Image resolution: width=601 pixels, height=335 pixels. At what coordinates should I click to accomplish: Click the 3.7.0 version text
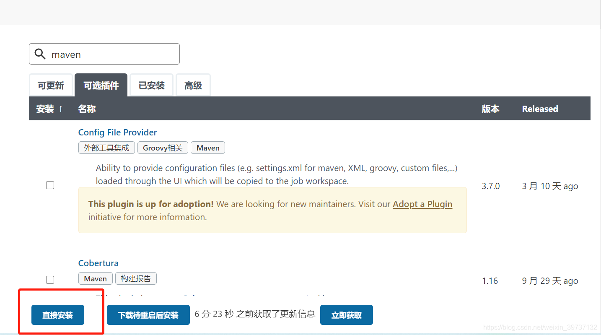click(491, 186)
